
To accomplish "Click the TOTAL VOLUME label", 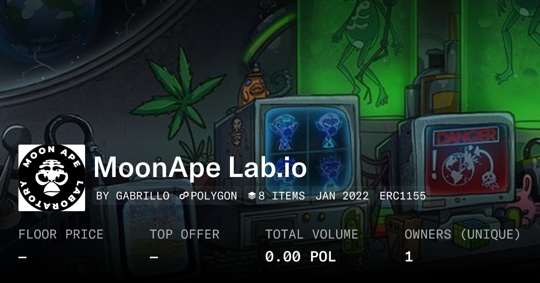I will pyautogui.click(x=311, y=234).
